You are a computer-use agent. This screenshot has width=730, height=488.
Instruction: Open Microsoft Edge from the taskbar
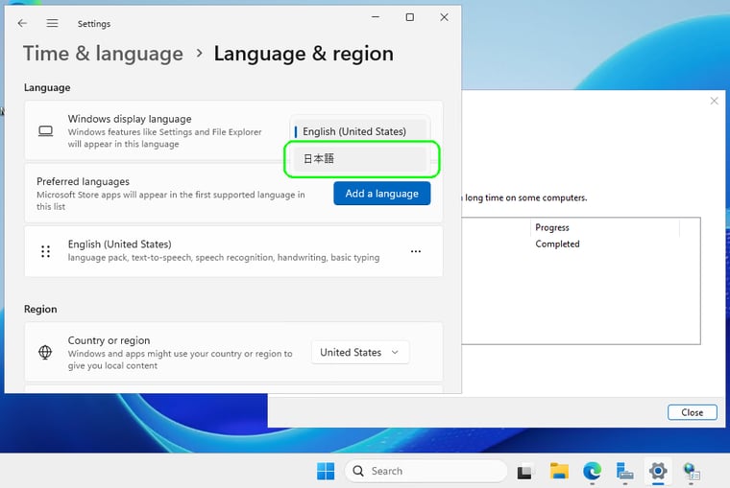(592, 472)
